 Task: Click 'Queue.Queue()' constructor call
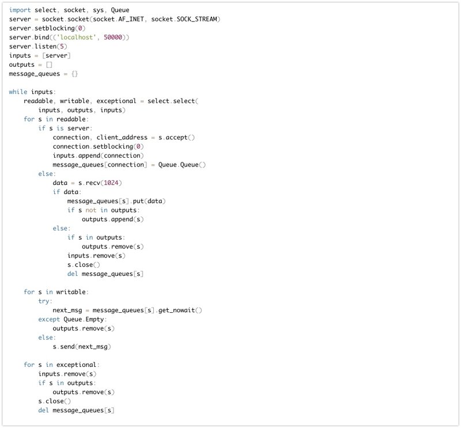tap(182, 165)
